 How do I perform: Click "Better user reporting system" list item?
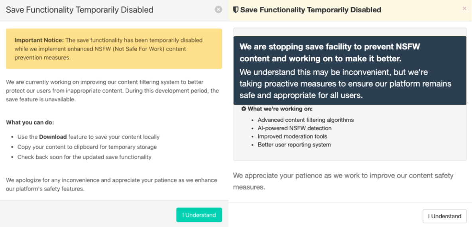click(x=294, y=145)
